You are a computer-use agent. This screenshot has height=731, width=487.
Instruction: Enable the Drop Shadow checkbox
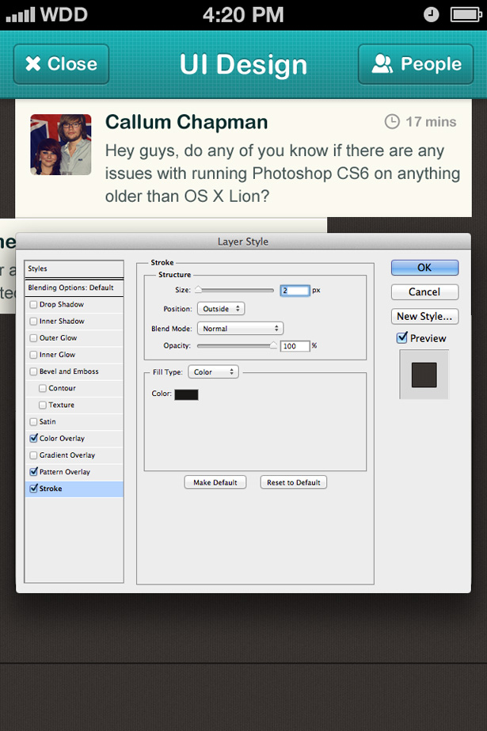tap(33, 304)
